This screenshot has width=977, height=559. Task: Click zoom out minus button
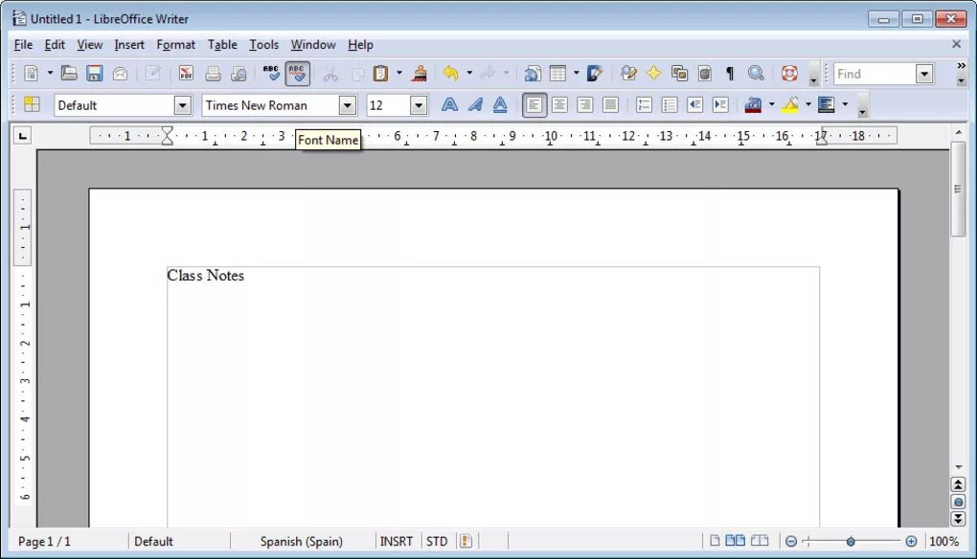pyautogui.click(x=790, y=542)
